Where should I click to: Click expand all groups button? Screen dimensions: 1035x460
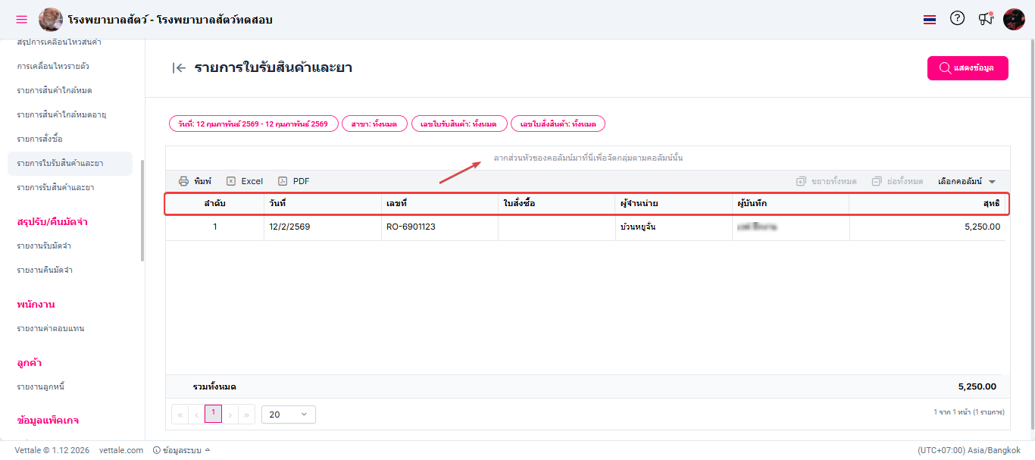click(x=826, y=181)
